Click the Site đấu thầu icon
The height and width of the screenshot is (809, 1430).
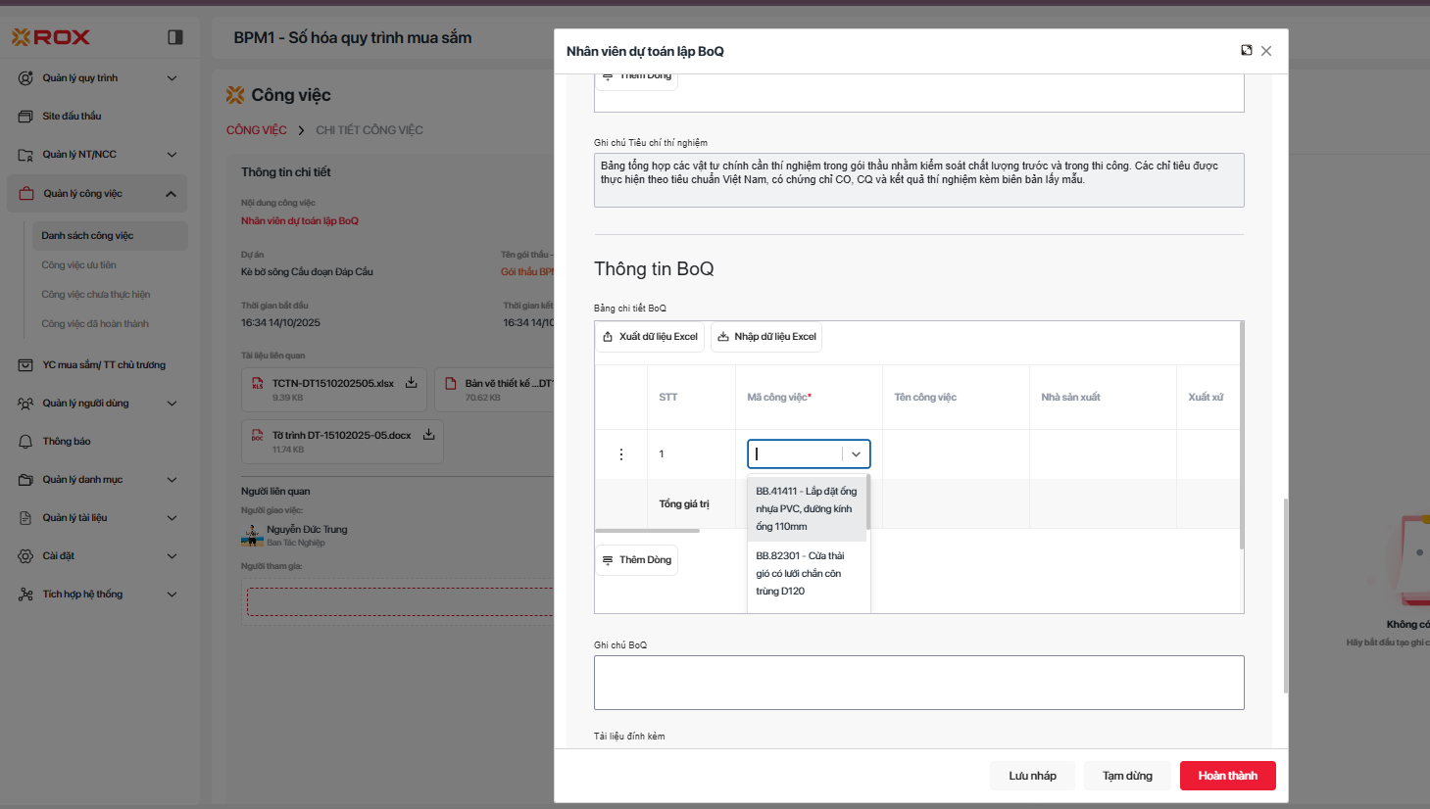[x=25, y=117]
